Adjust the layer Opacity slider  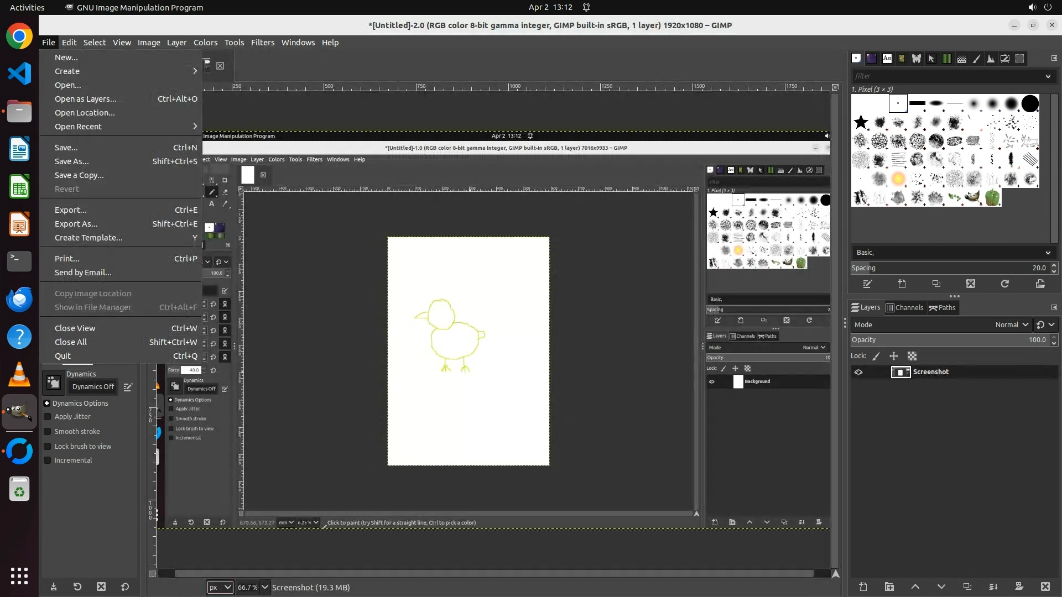(949, 340)
